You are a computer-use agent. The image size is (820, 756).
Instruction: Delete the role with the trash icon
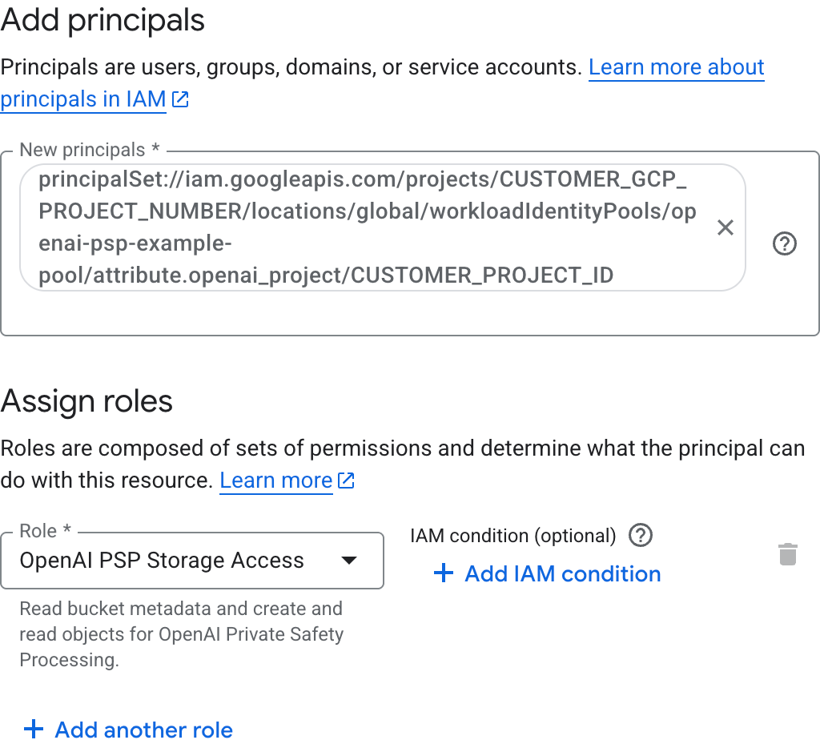click(x=788, y=554)
